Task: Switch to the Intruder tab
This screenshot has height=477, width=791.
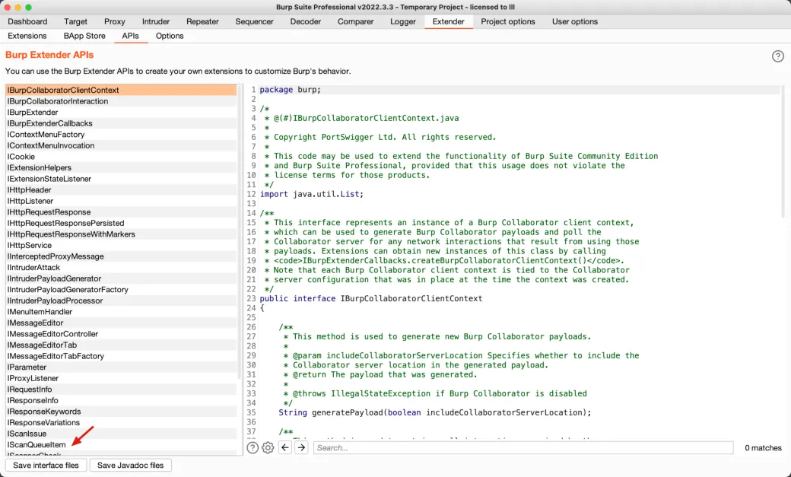Action: click(x=156, y=22)
